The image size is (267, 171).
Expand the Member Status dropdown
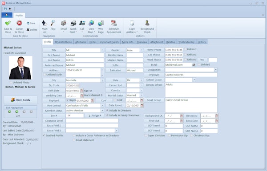click(102, 111)
